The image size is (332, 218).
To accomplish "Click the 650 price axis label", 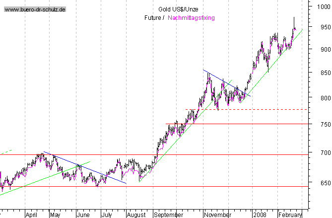I will coord(326,183).
